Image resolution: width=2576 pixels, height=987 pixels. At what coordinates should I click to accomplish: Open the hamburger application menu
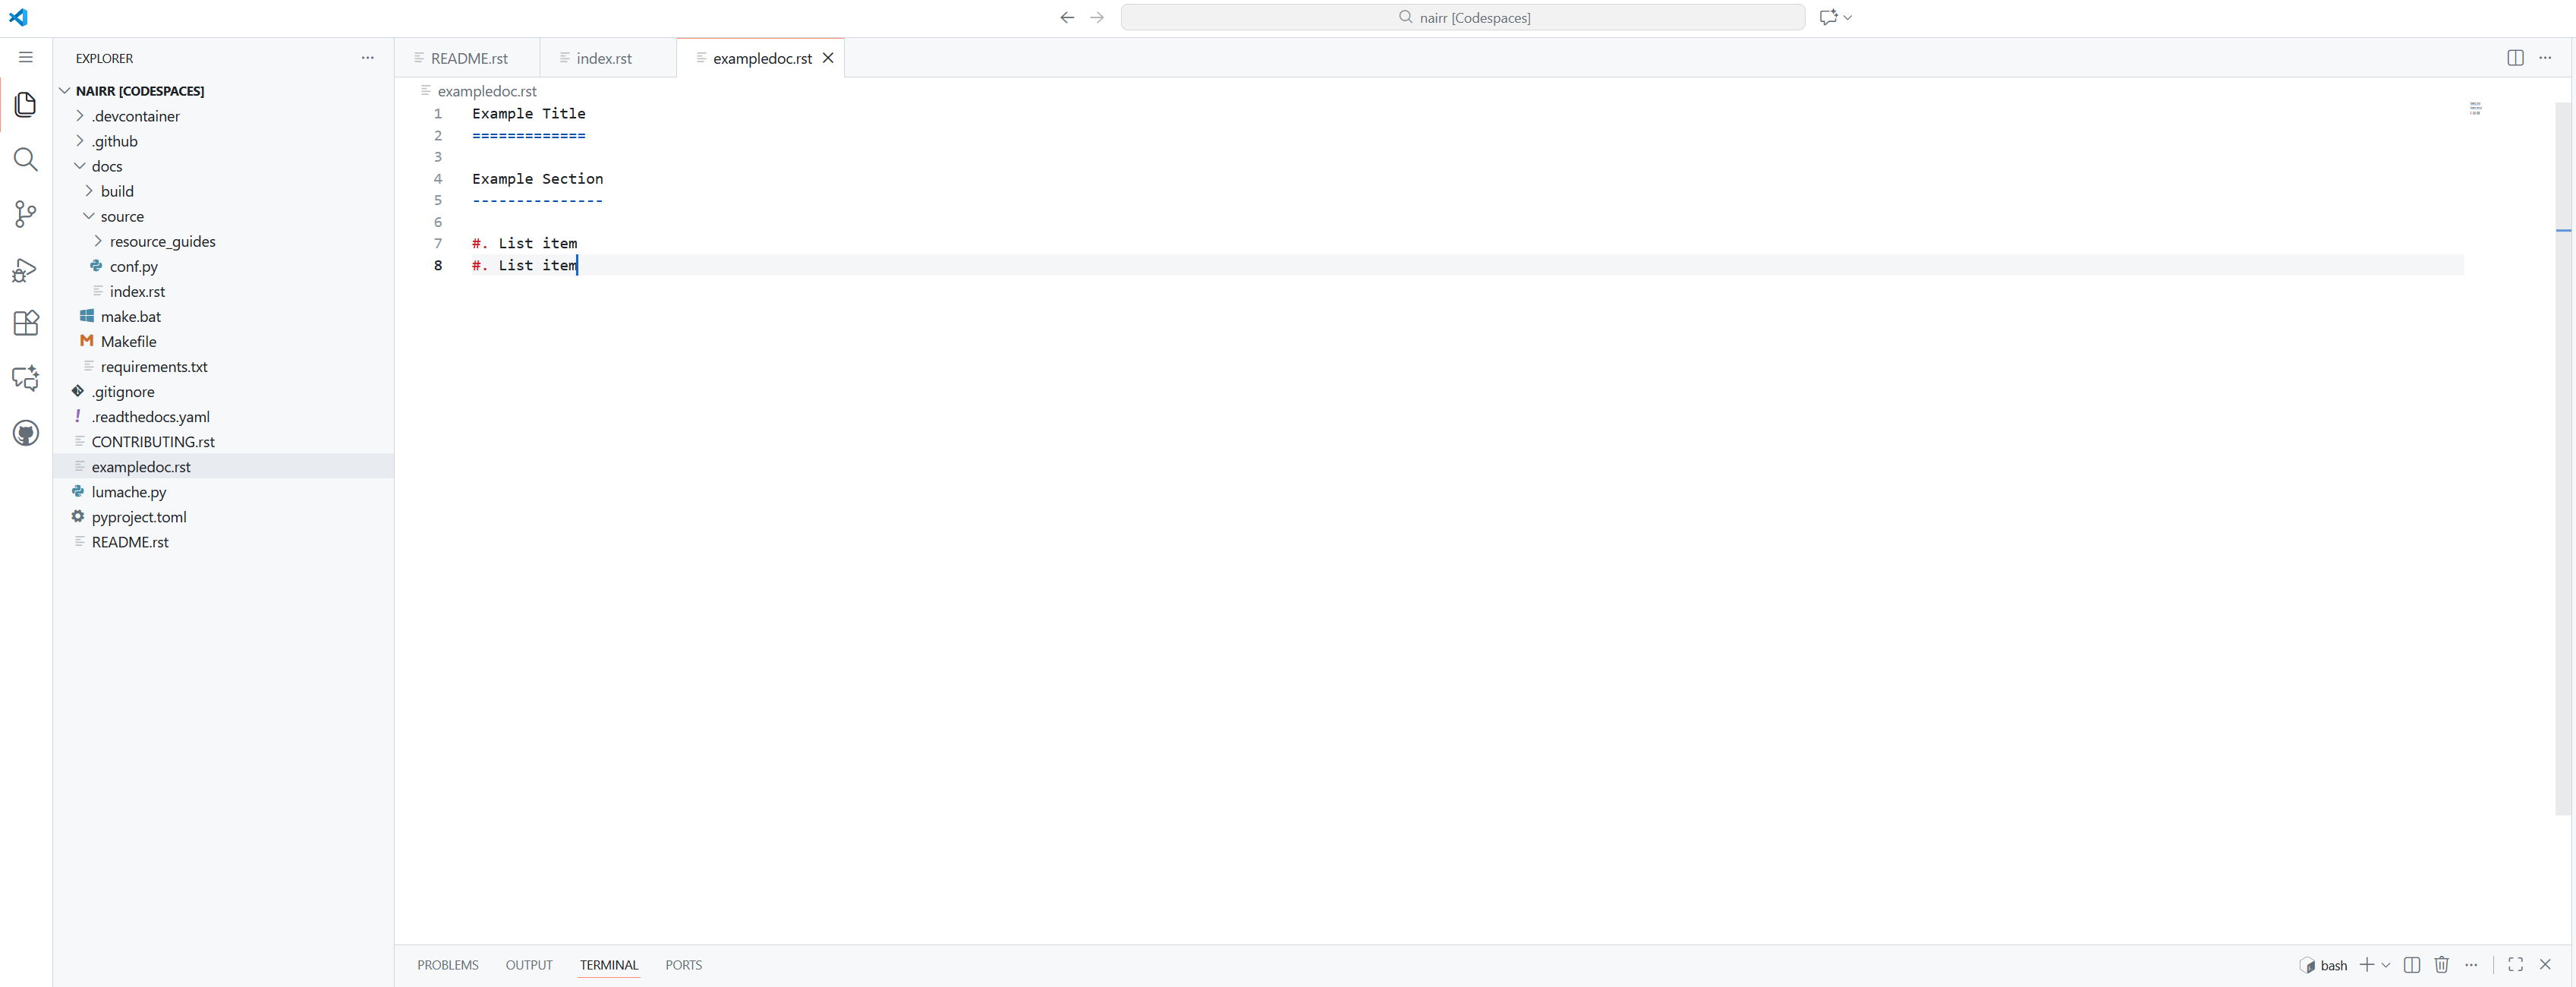[26, 57]
